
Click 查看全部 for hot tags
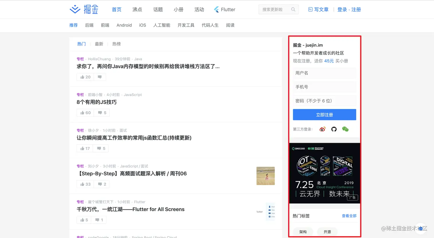point(349,216)
